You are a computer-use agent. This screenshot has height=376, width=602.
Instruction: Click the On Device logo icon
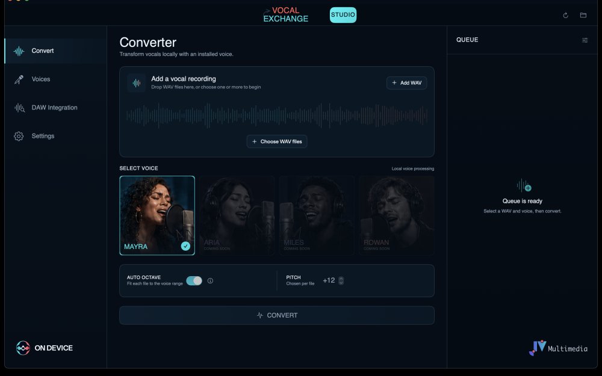[x=23, y=348]
